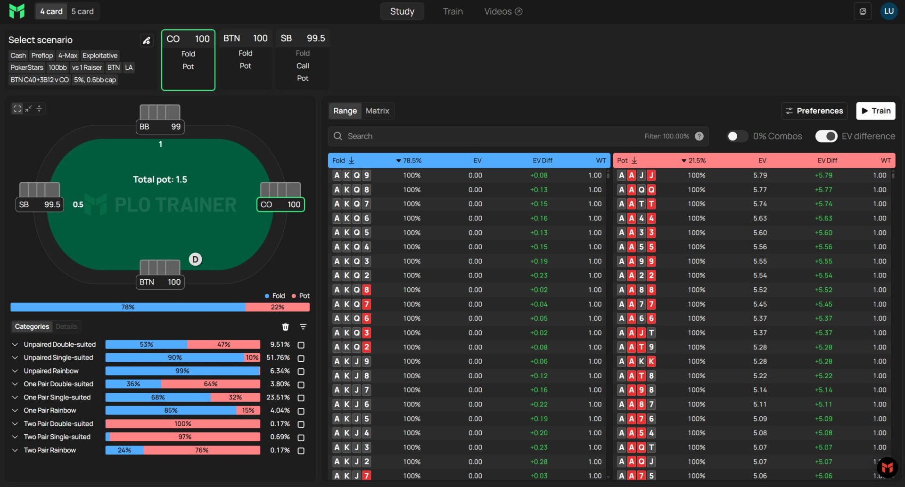Switch to the Matrix tab
Image resolution: width=905 pixels, height=487 pixels.
pos(377,111)
